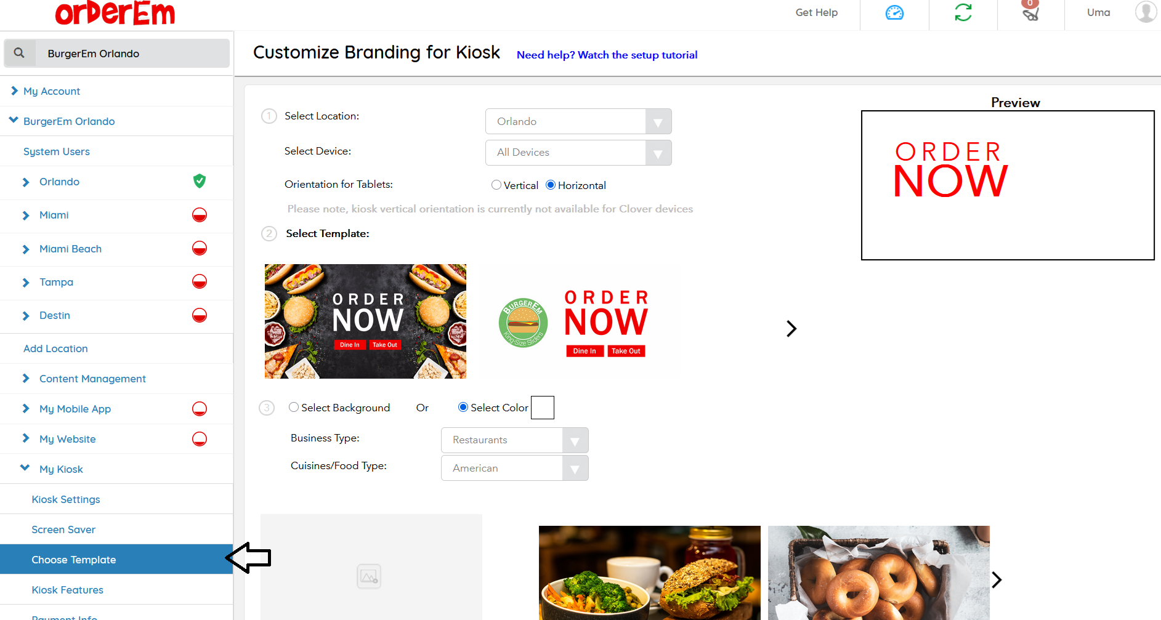Open the Business Type dropdown

click(x=514, y=440)
